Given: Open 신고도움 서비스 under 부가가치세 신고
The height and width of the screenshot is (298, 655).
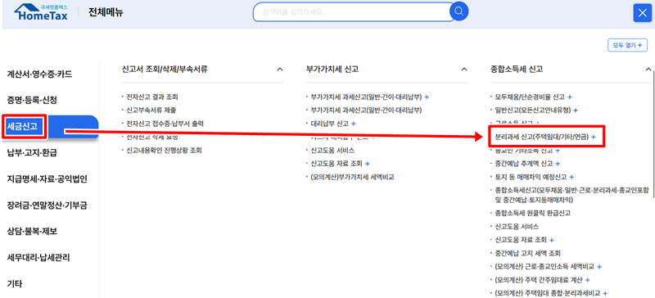Looking at the screenshot, I should coord(332,150).
